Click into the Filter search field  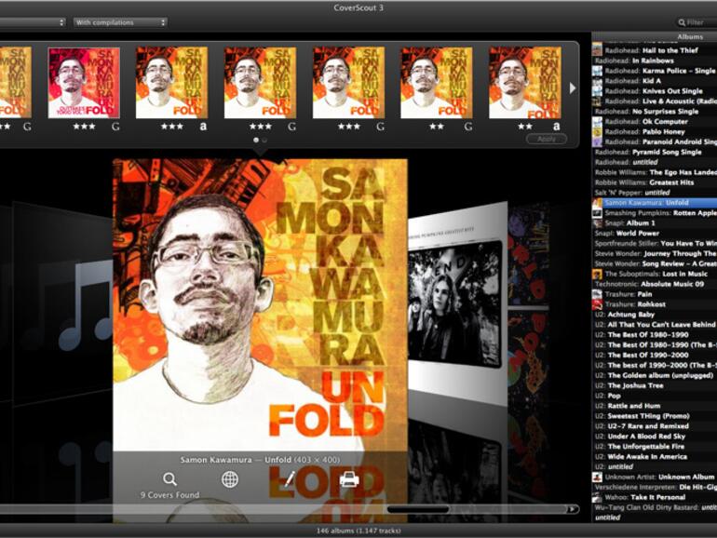click(x=696, y=22)
